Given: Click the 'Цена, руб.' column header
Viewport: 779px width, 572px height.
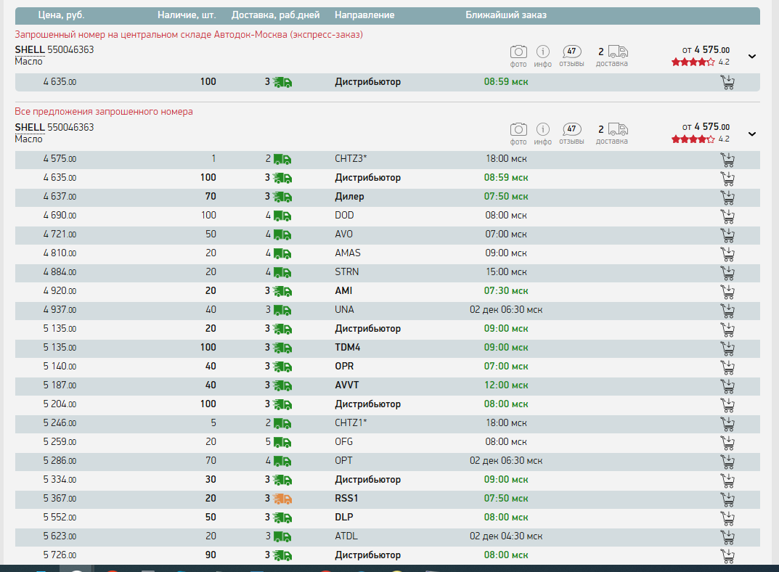Looking at the screenshot, I should [x=61, y=15].
